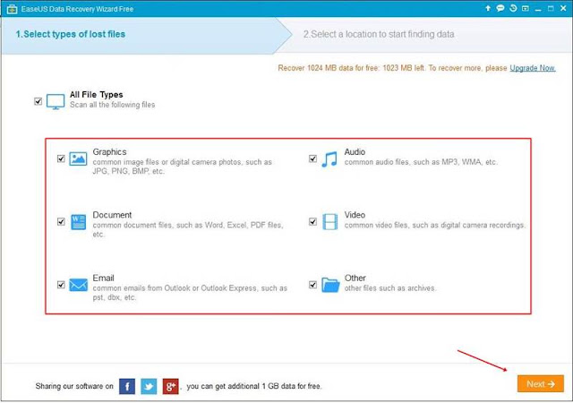This screenshot has width=573, height=403.
Task: Toggle the Video checkbox
Action: click(x=312, y=221)
